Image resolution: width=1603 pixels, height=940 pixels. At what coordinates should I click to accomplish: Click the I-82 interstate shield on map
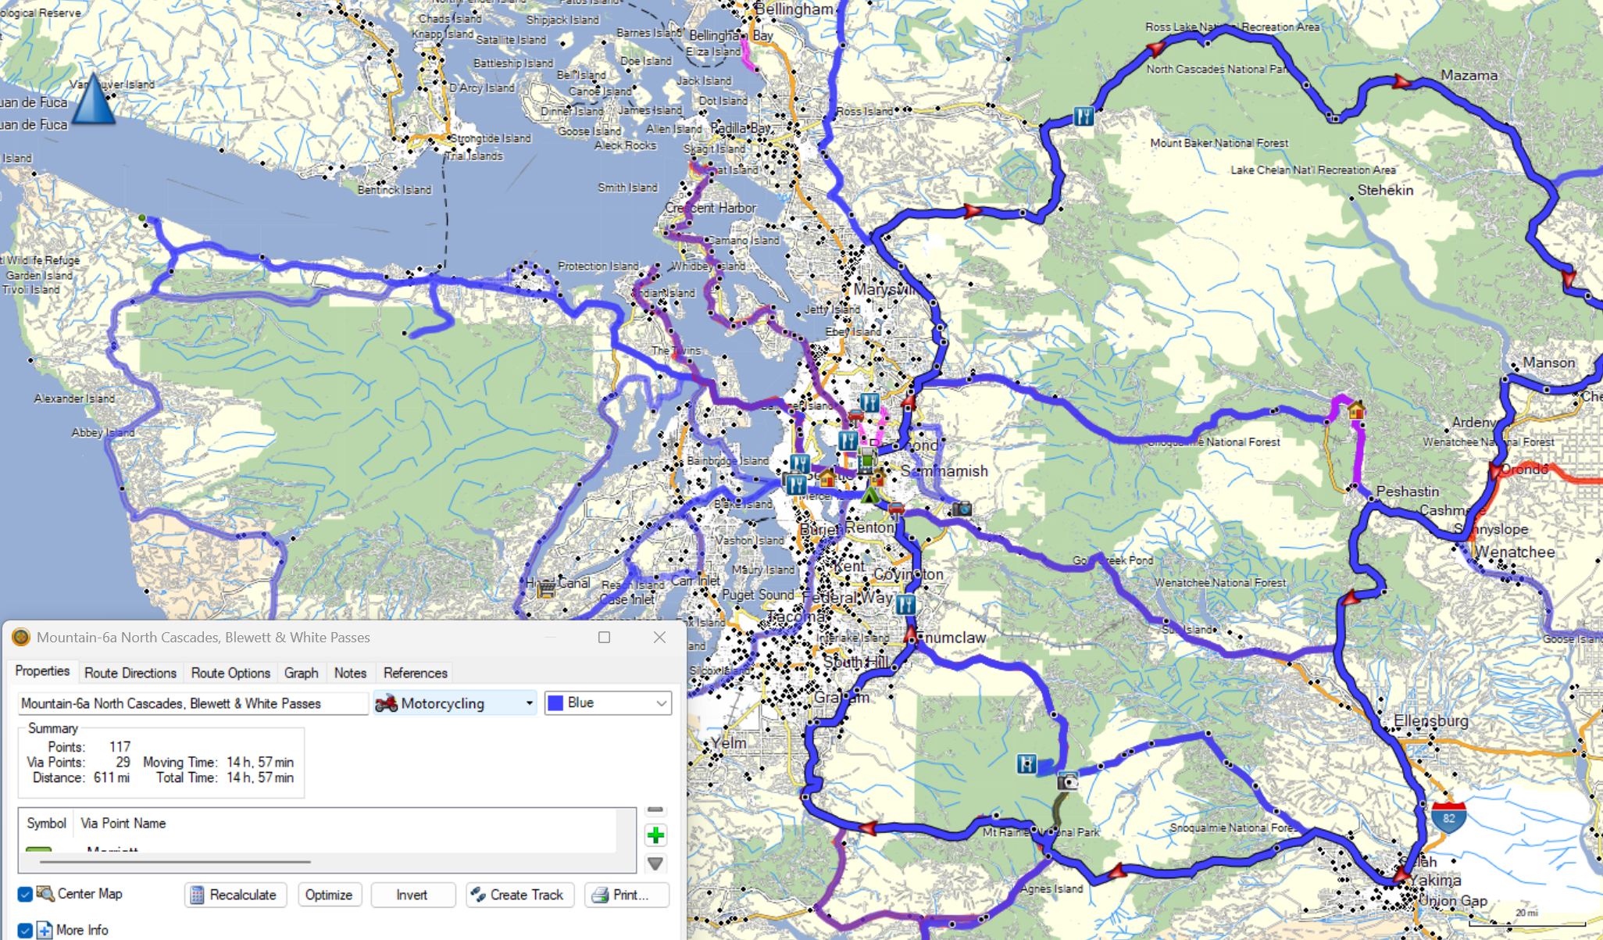[x=1449, y=817]
